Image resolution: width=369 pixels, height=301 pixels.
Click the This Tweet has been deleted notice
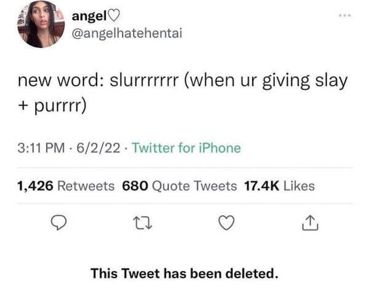(x=184, y=273)
